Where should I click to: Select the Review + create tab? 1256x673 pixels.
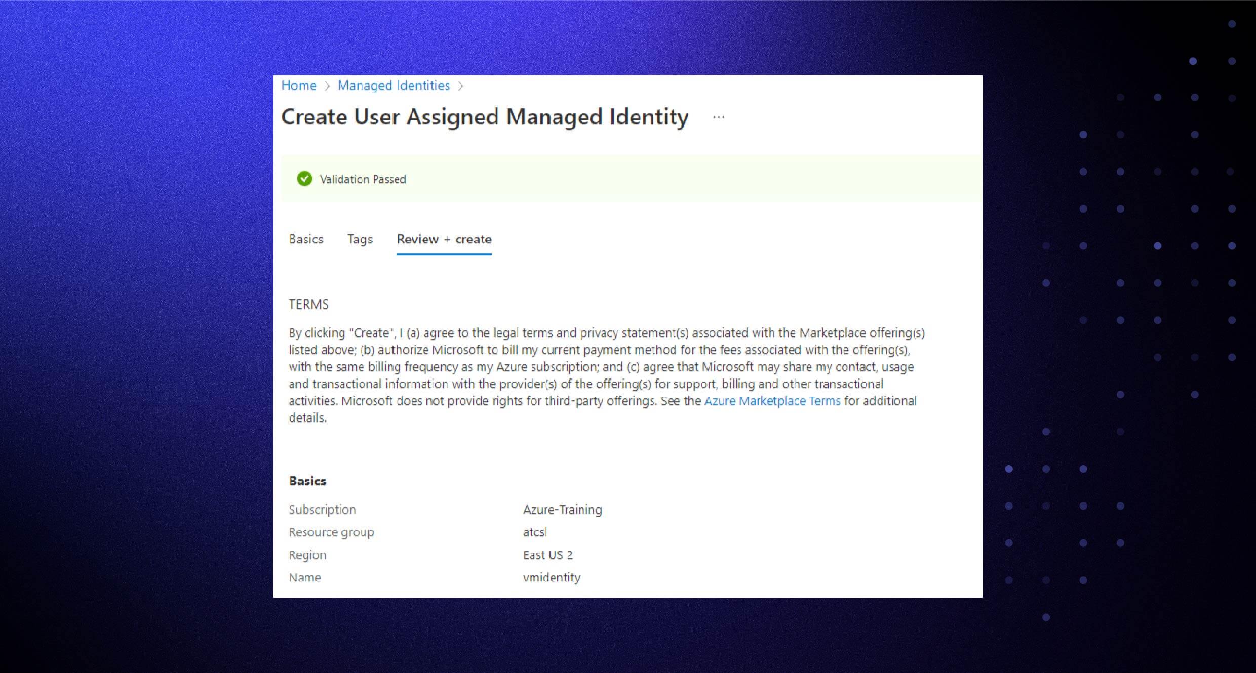[444, 239]
